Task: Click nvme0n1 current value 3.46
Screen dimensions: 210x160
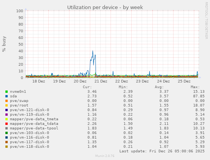Action: click(x=92, y=92)
